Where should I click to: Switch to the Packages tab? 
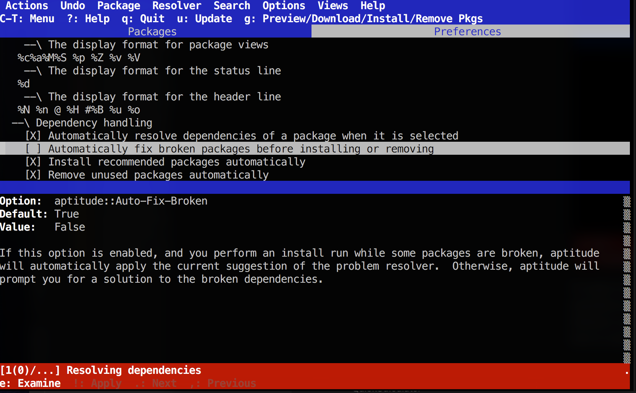(x=152, y=31)
